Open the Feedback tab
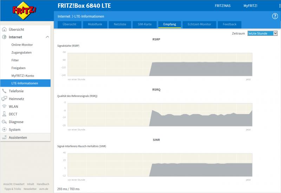Viewport: 281px width, 193px height. coord(230,24)
